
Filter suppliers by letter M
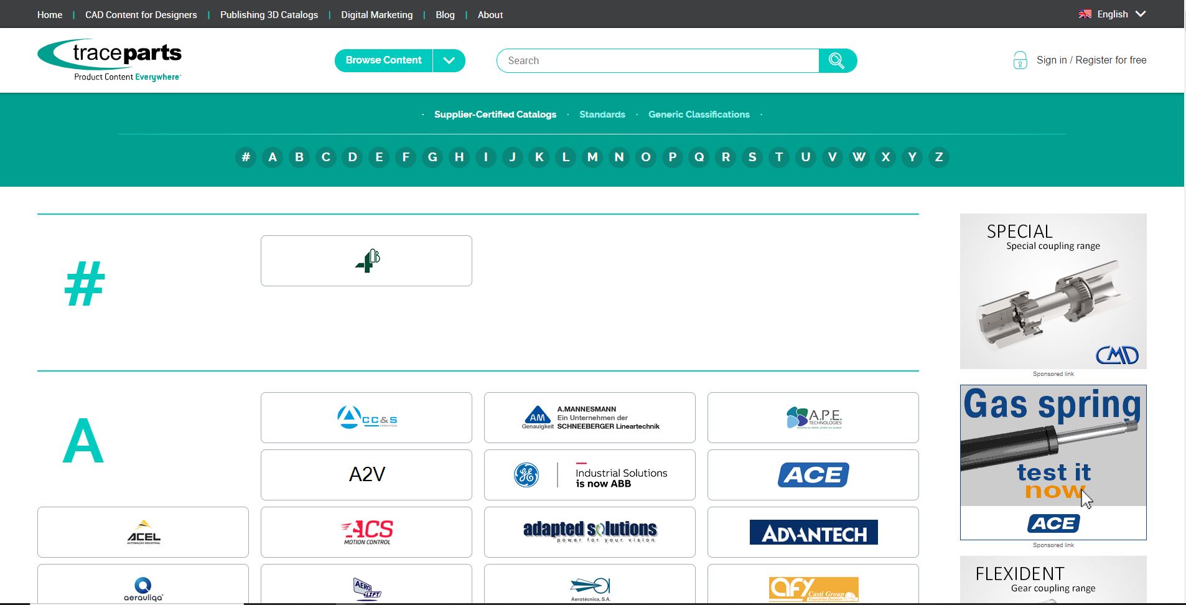pyautogui.click(x=592, y=157)
